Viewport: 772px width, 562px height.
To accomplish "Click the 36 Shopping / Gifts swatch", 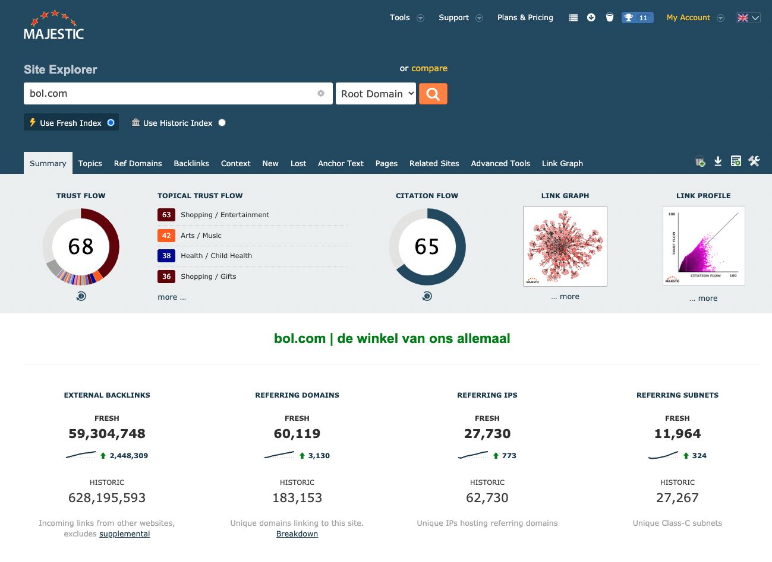I will (x=166, y=277).
